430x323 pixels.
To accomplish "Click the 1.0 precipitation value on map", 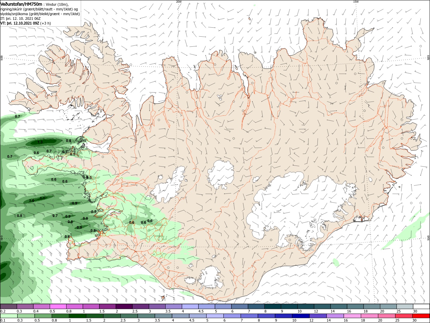I will tap(32, 201).
